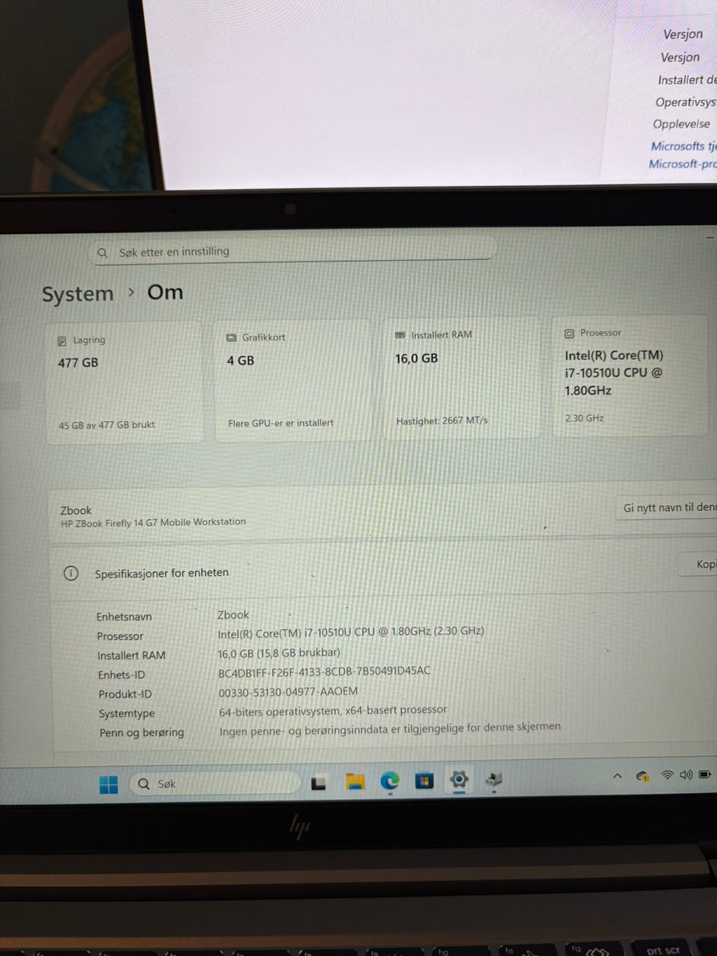
Task: Click the info icon beside Spesifikasjoner
Action: [71, 574]
